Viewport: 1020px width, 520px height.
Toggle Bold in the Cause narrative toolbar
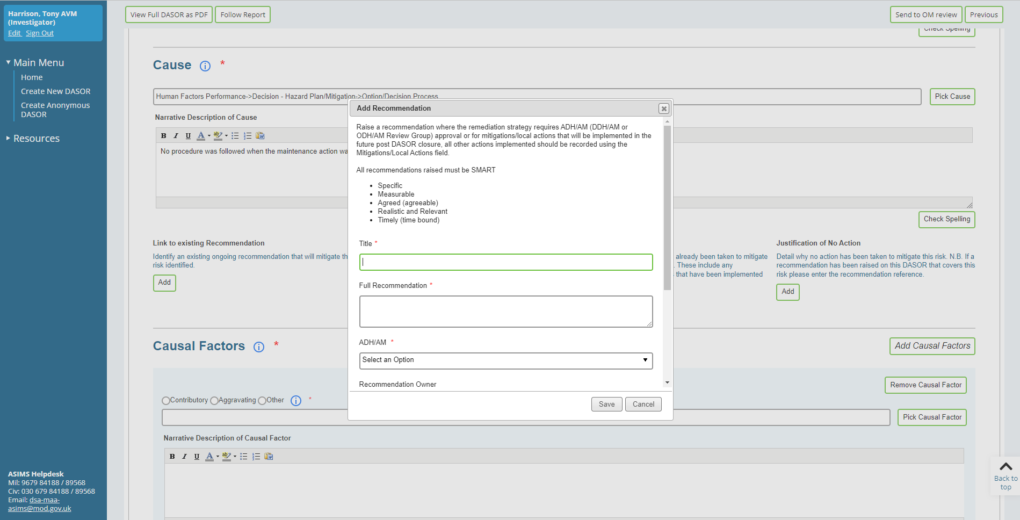(x=164, y=136)
